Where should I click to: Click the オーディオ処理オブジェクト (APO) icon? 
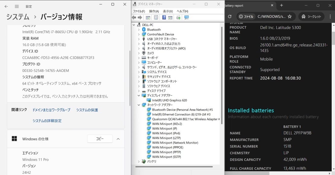144,48
